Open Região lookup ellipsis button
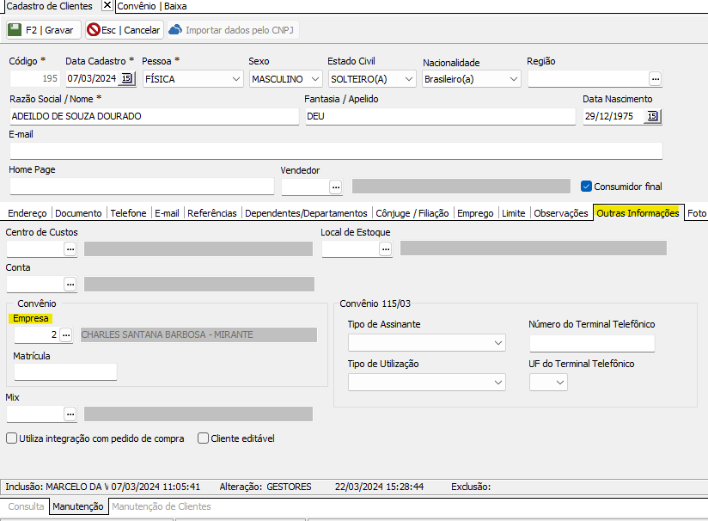This screenshot has height=521, width=708. [655, 79]
